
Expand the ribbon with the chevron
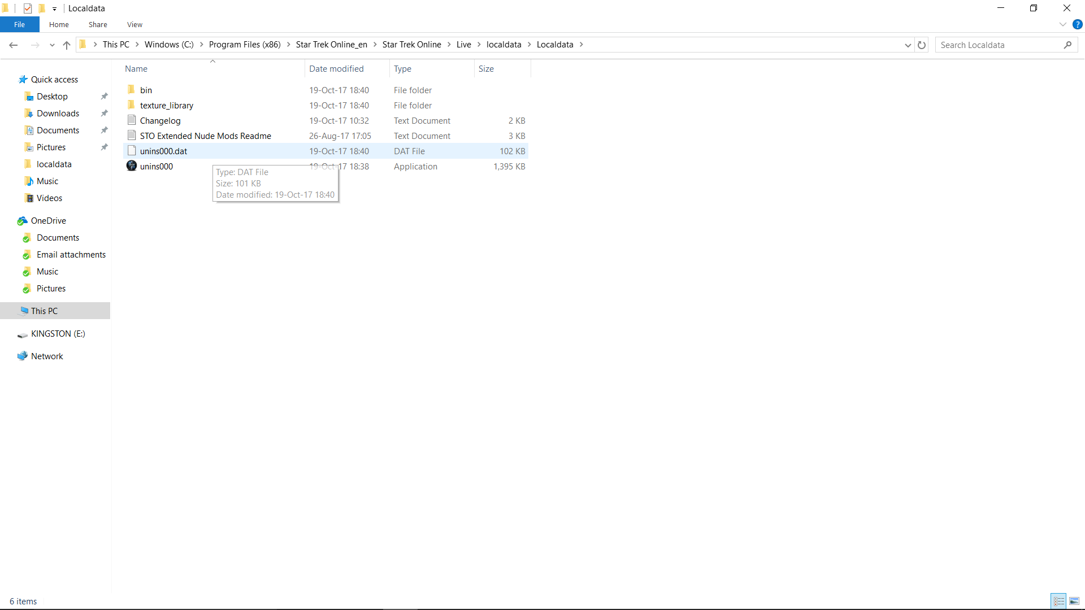tap(1062, 25)
